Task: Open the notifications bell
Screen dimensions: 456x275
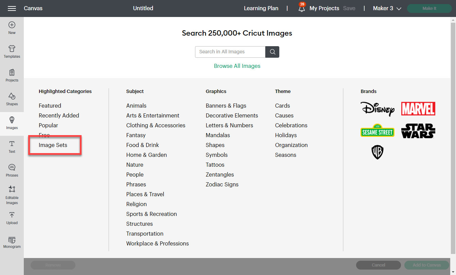Action: (301, 8)
